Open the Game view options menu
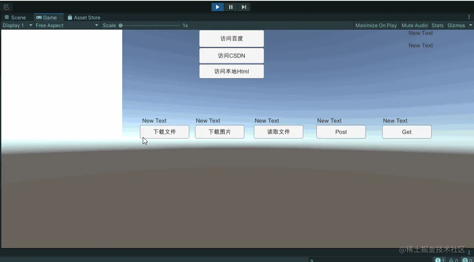Viewport: 474px width, 262px height. [x=469, y=16]
